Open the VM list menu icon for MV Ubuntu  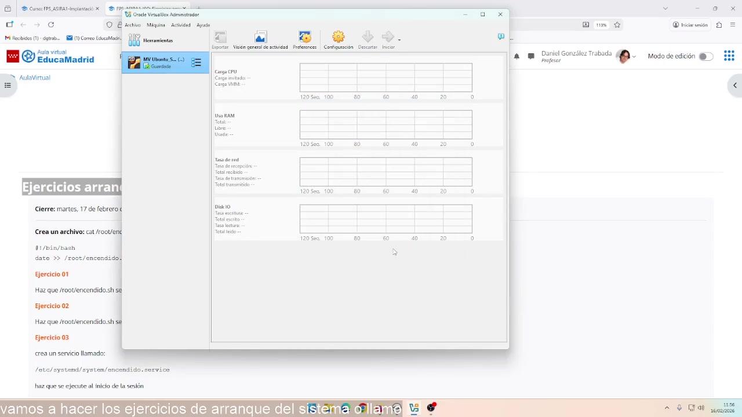196,63
